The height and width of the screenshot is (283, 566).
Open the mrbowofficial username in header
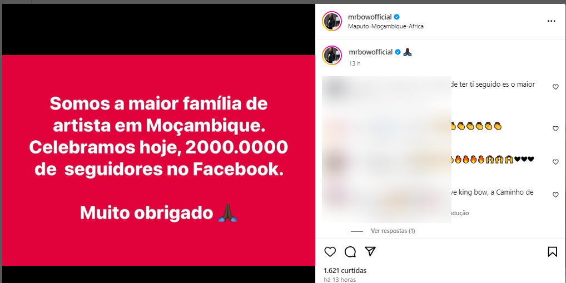click(370, 17)
